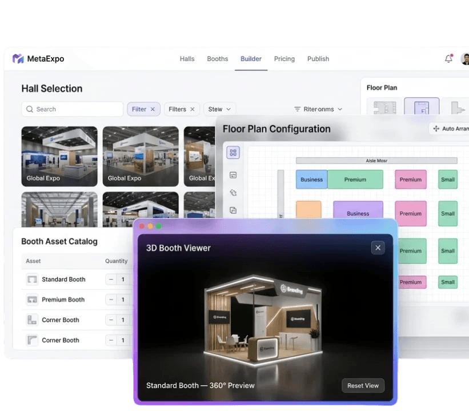Click the Hall Selection heading

pos(52,89)
